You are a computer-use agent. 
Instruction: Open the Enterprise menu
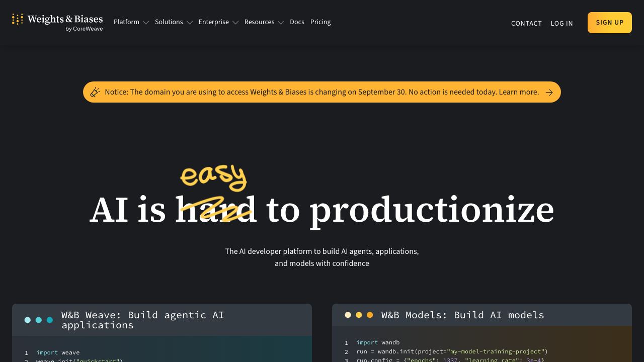[x=213, y=22]
